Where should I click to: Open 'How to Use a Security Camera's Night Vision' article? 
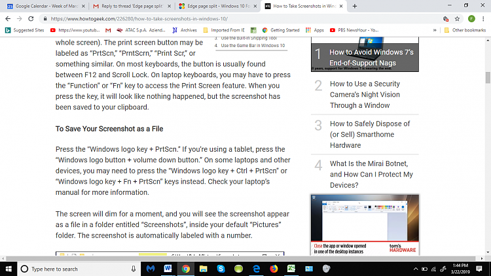[365, 94]
